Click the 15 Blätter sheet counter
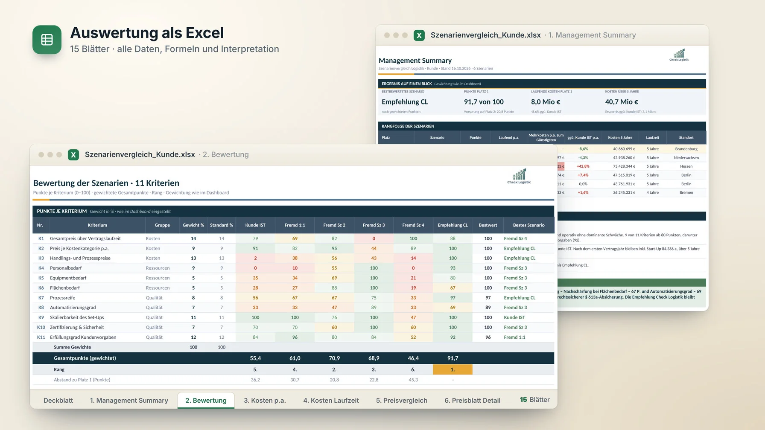Viewport: 765px width, 430px height. coord(534,400)
